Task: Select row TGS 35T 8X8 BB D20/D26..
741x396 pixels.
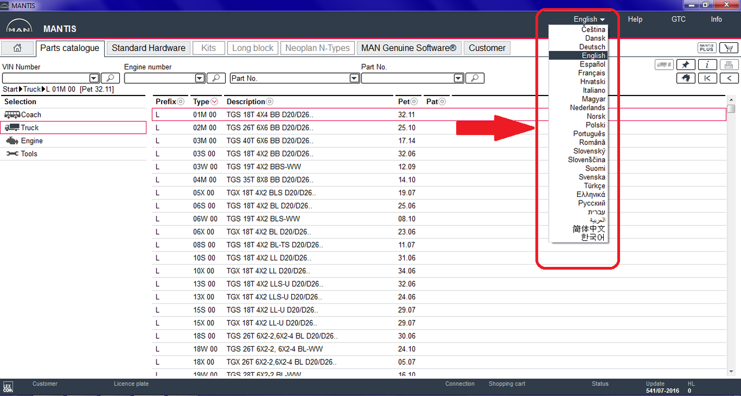Action: (439, 180)
